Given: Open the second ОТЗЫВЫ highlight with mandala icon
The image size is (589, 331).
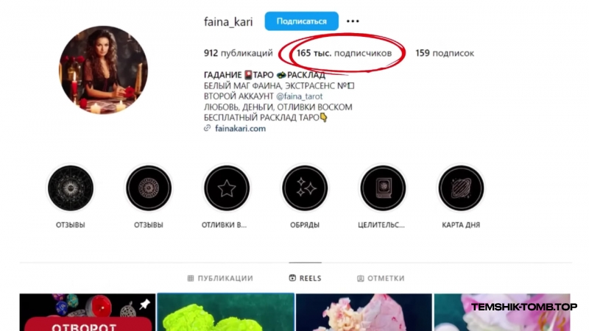Looking at the screenshot, I should pos(149,188).
